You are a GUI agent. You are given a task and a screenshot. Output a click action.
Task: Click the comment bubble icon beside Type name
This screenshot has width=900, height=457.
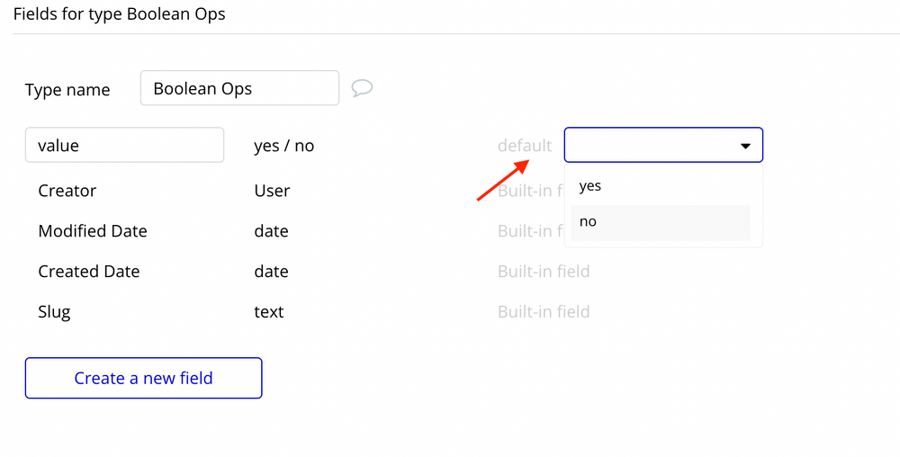pyautogui.click(x=362, y=88)
